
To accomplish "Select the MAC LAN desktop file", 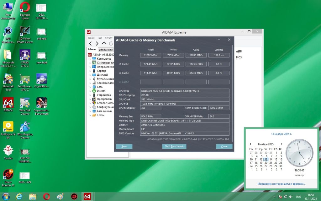I will tap(25, 177).
